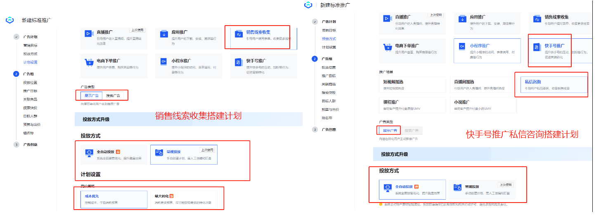
Task: Choose the 小说推广 promotion scene card
Action: coord(483,105)
